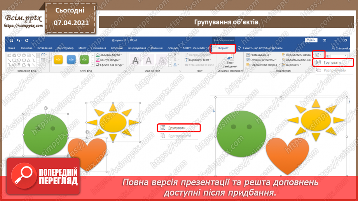Open Контур фігури dropdown
358x201 pixels.
tap(108, 60)
